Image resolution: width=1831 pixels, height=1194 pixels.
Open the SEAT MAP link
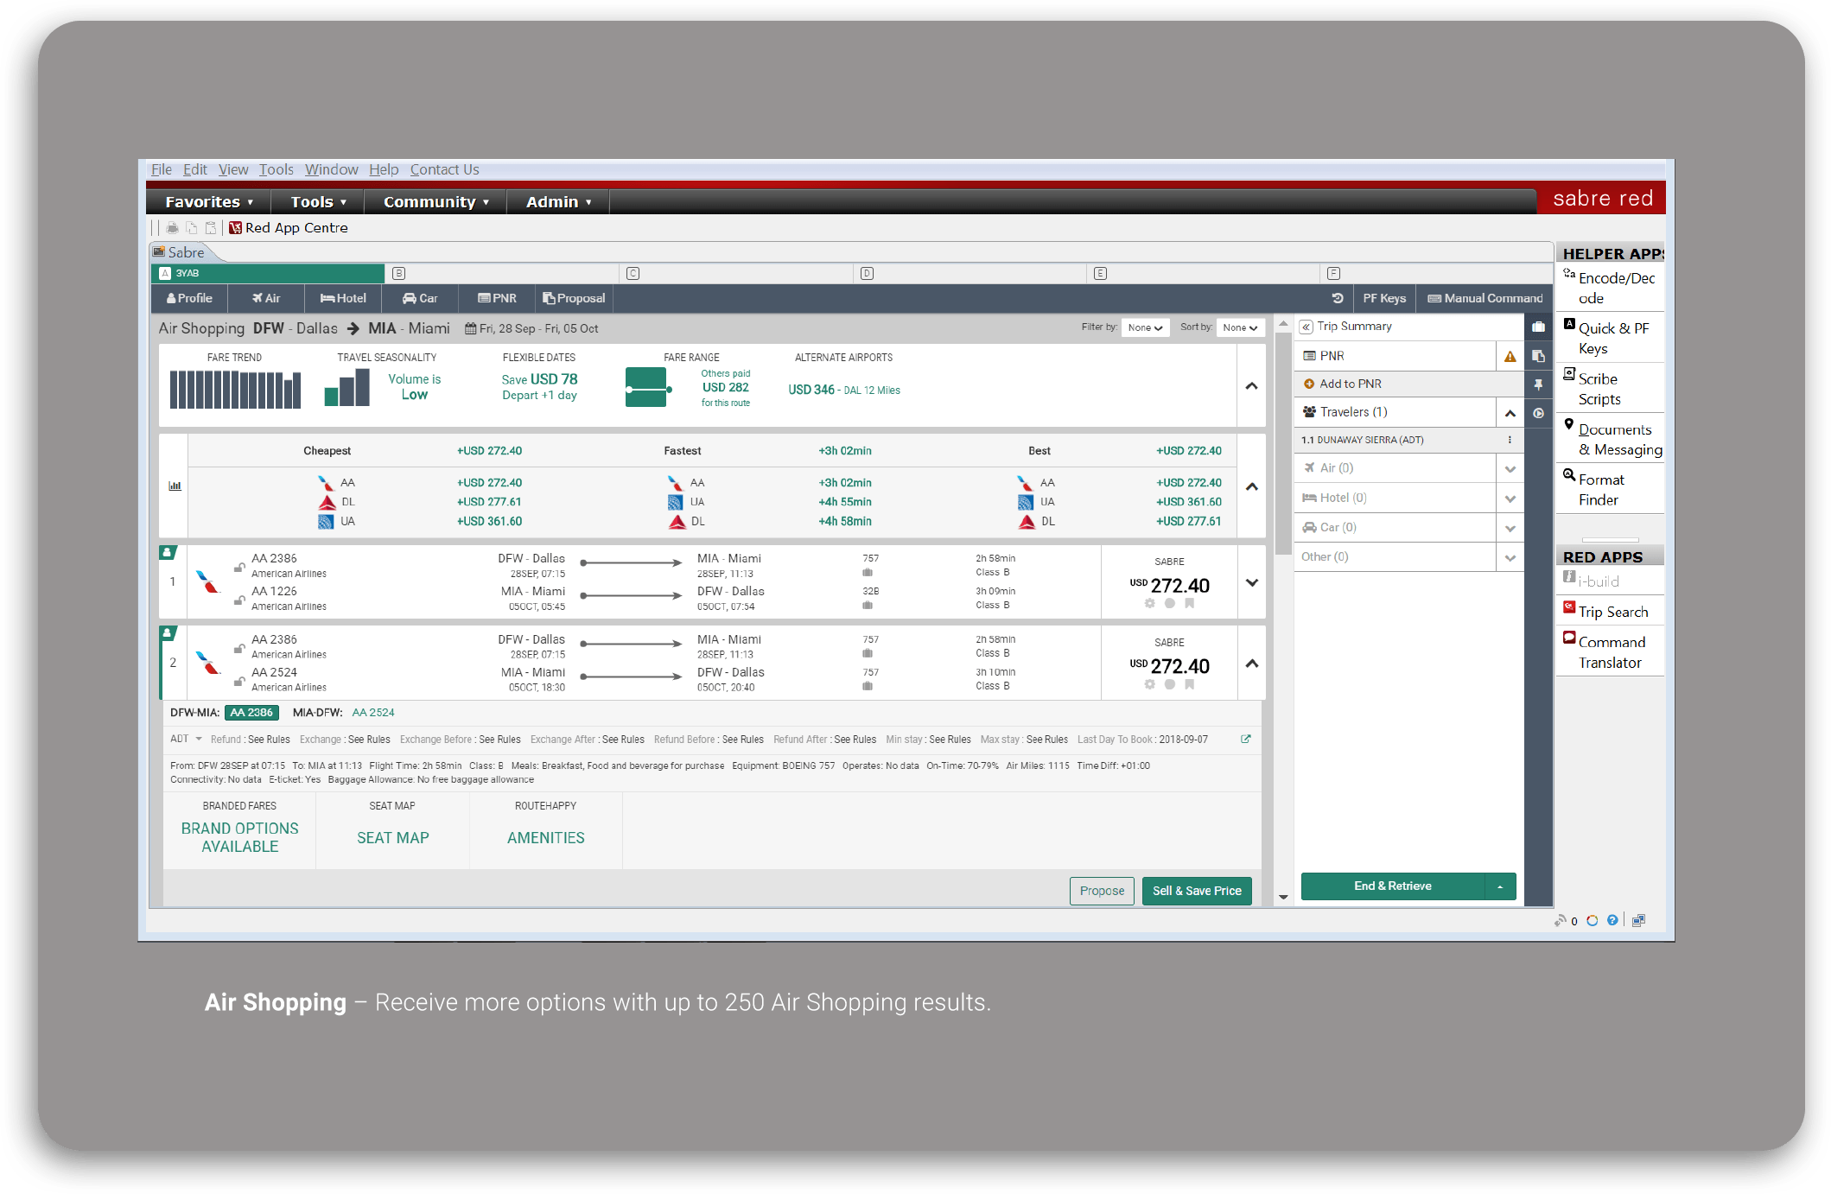[392, 838]
